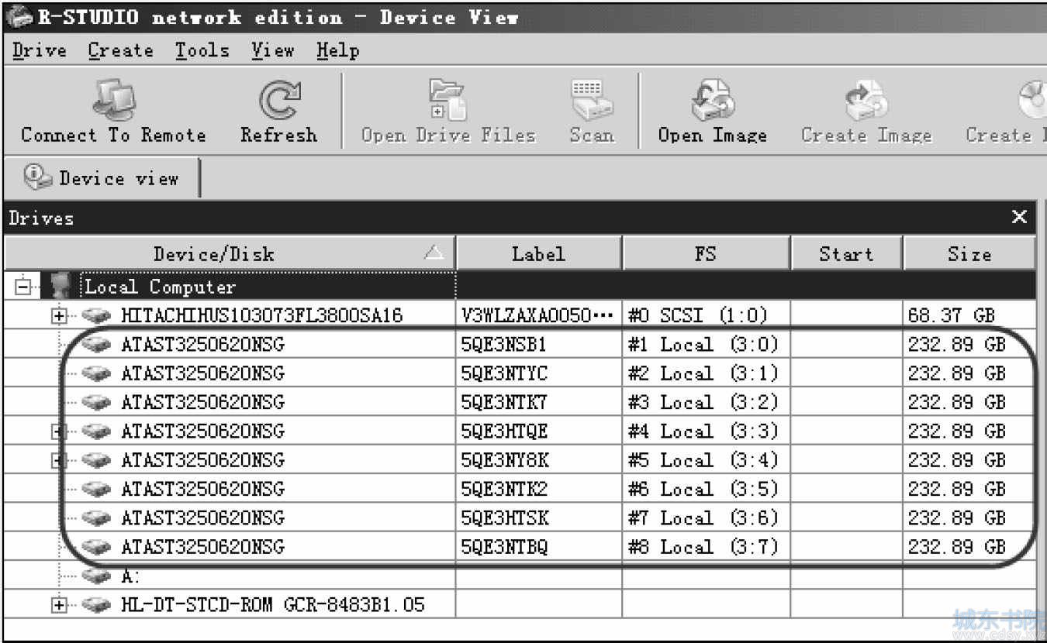The width and height of the screenshot is (1047, 643).
Task: Click the Refresh toolbar icon
Action: (279, 101)
